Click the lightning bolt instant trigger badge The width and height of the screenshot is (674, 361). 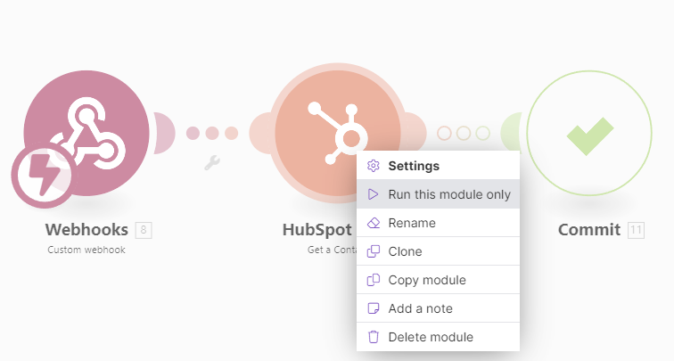pos(43,175)
